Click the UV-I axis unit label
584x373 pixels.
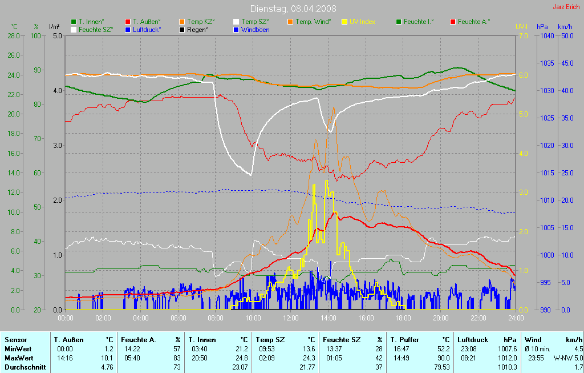[x=521, y=27]
